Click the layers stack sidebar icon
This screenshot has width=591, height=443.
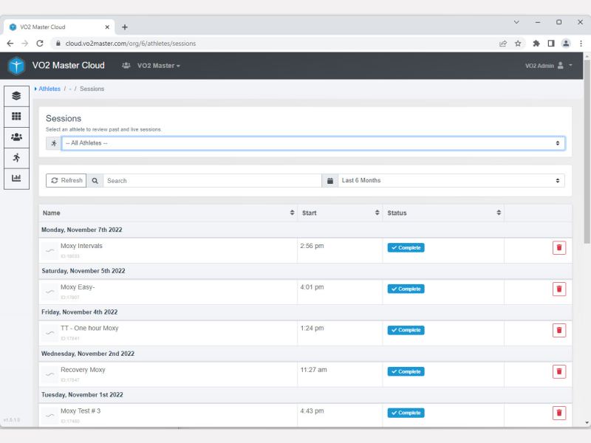coord(16,96)
